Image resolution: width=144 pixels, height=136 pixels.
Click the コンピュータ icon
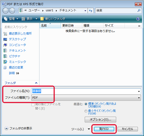(x=5, y=45)
